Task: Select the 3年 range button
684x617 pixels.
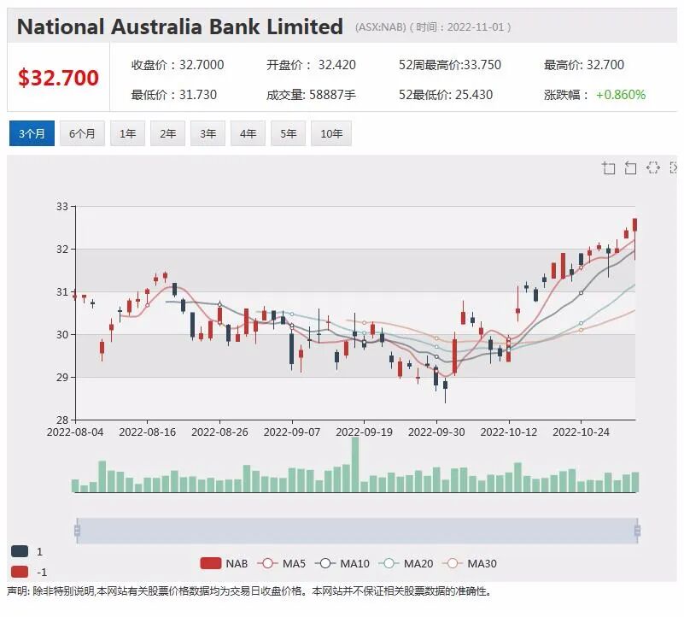Action: tap(208, 133)
